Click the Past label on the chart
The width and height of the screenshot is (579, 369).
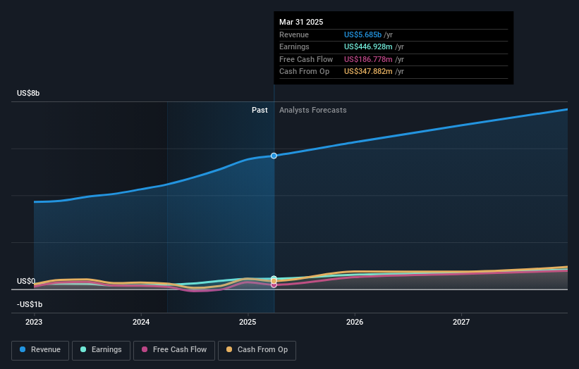point(260,110)
